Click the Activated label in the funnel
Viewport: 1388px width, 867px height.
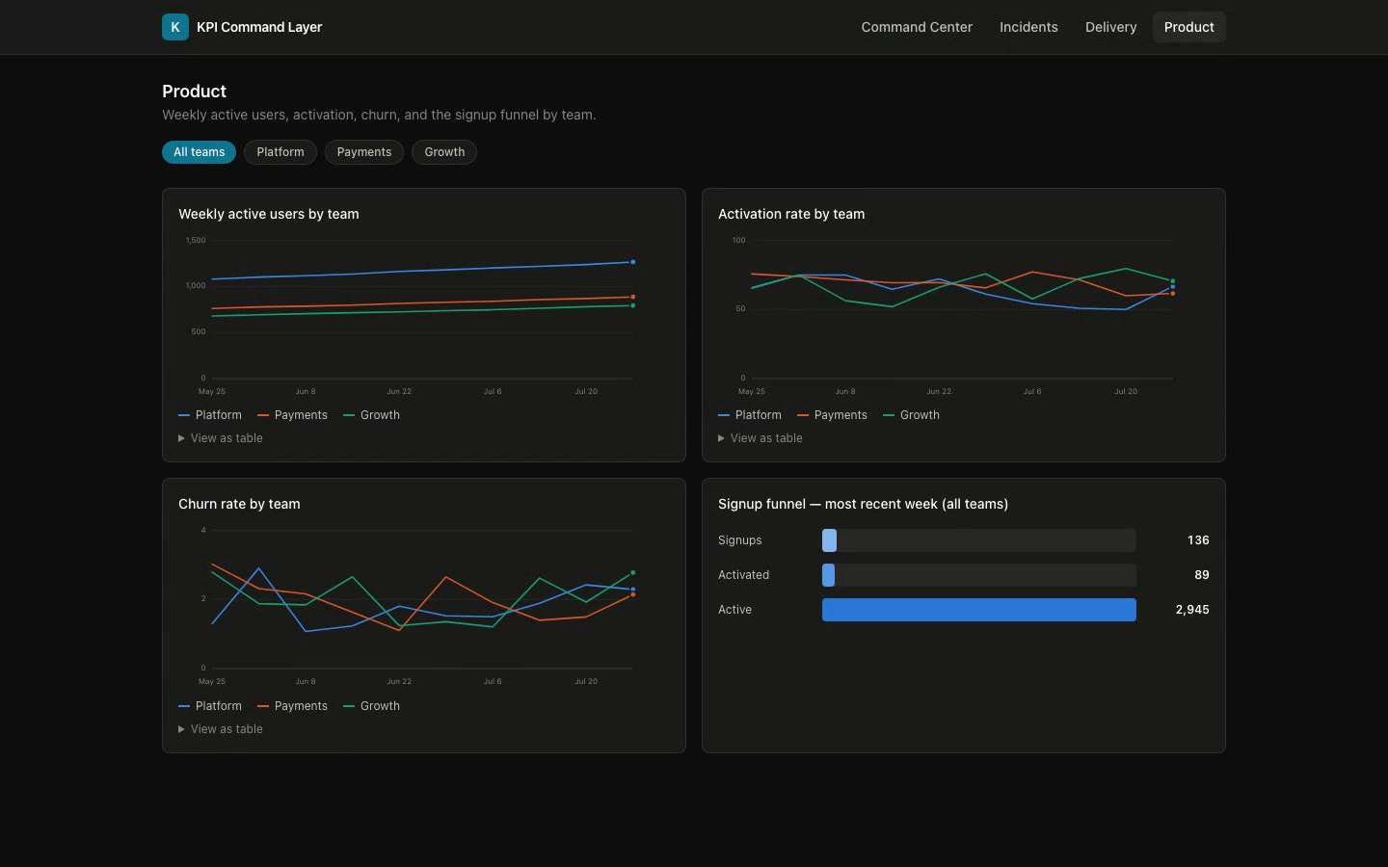point(743,575)
